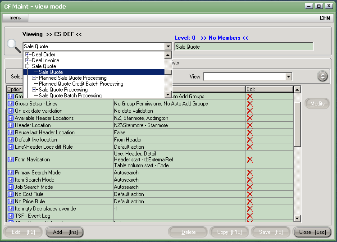
Task: Click red X edit mark for Default line location
Action: [x=250, y=140]
